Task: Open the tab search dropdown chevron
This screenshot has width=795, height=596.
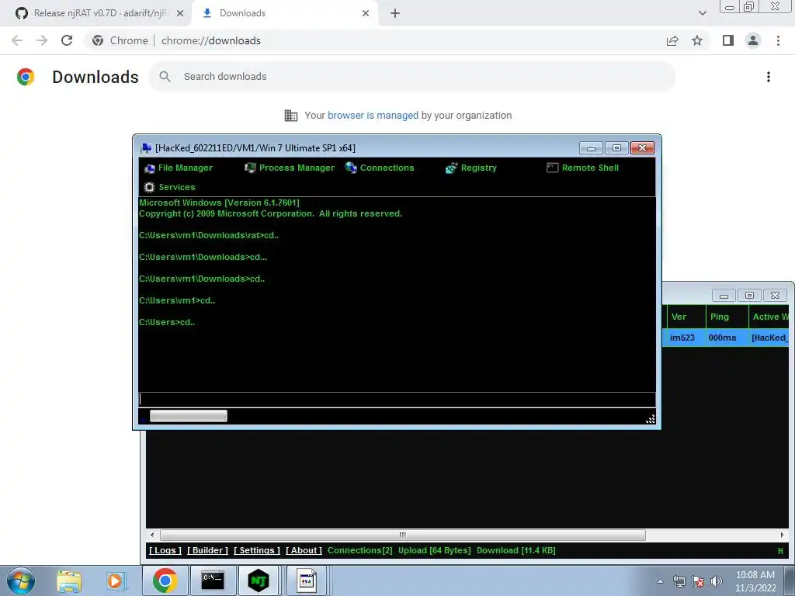Action: coord(702,13)
